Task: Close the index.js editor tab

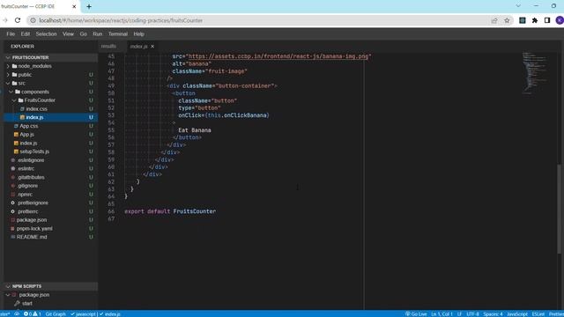Action: click(152, 47)
